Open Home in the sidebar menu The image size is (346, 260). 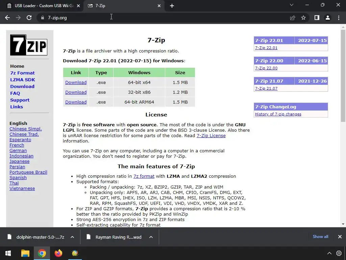tap(17, 66)
